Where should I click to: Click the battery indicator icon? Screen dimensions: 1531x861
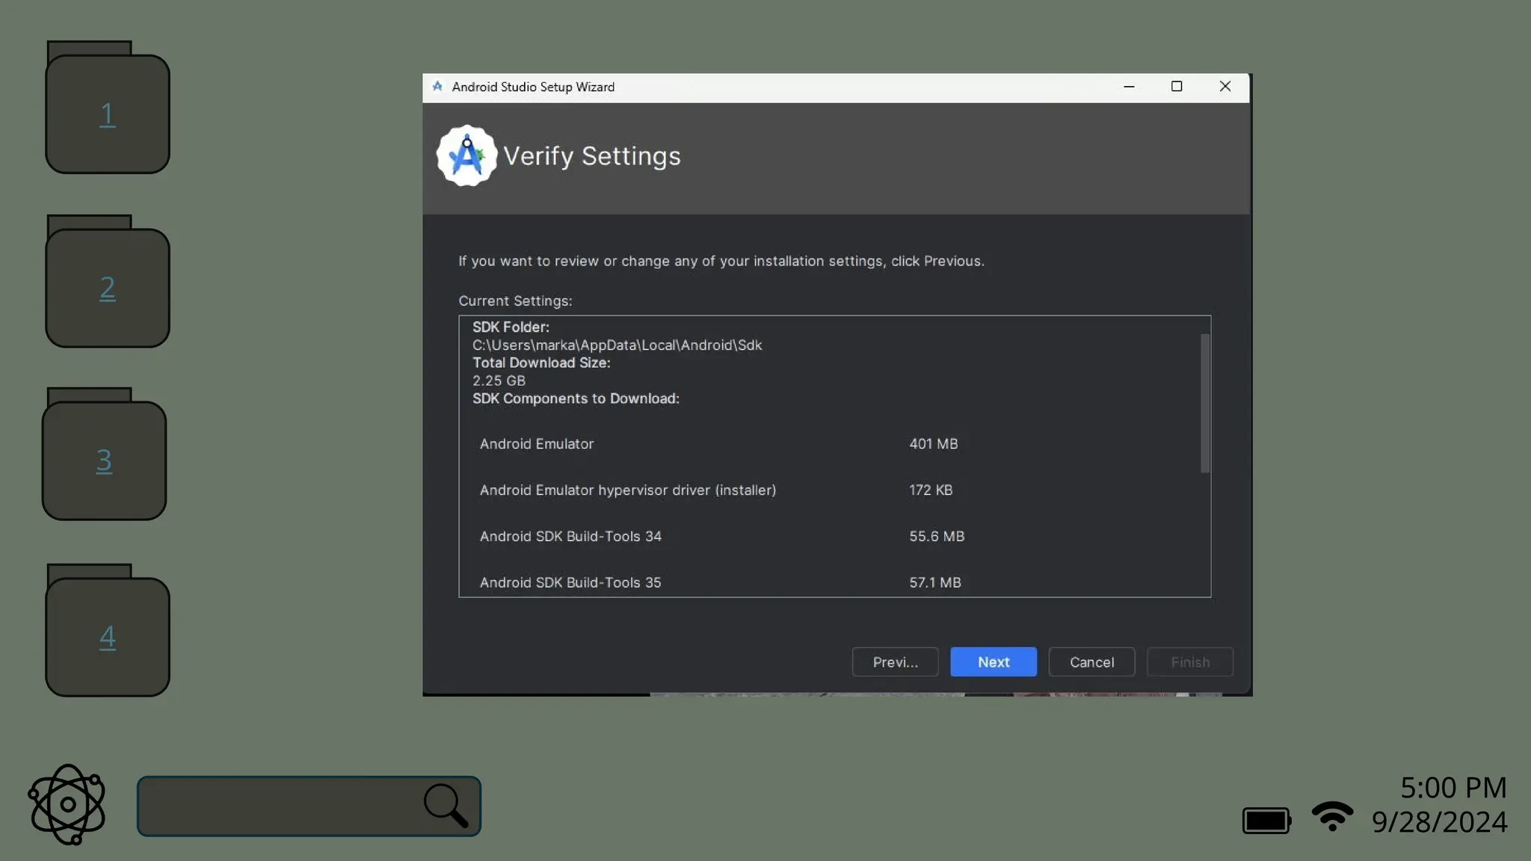point(1266,820)
